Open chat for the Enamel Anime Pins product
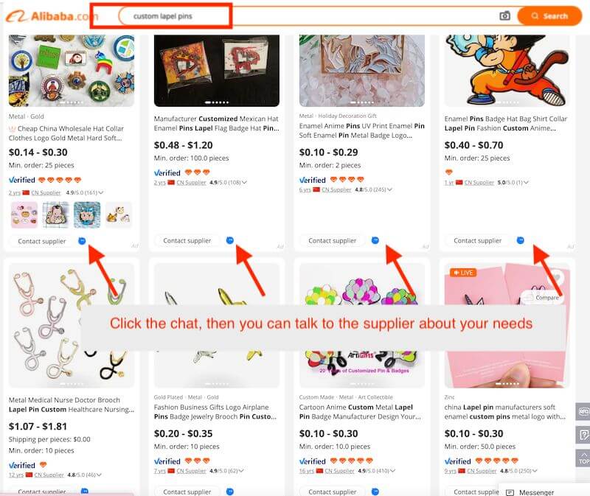Screen dimensions: 590x496 tap(375, 240)
